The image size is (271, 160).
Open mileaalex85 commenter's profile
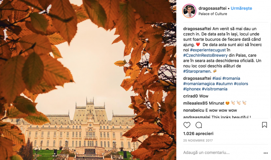195,103
